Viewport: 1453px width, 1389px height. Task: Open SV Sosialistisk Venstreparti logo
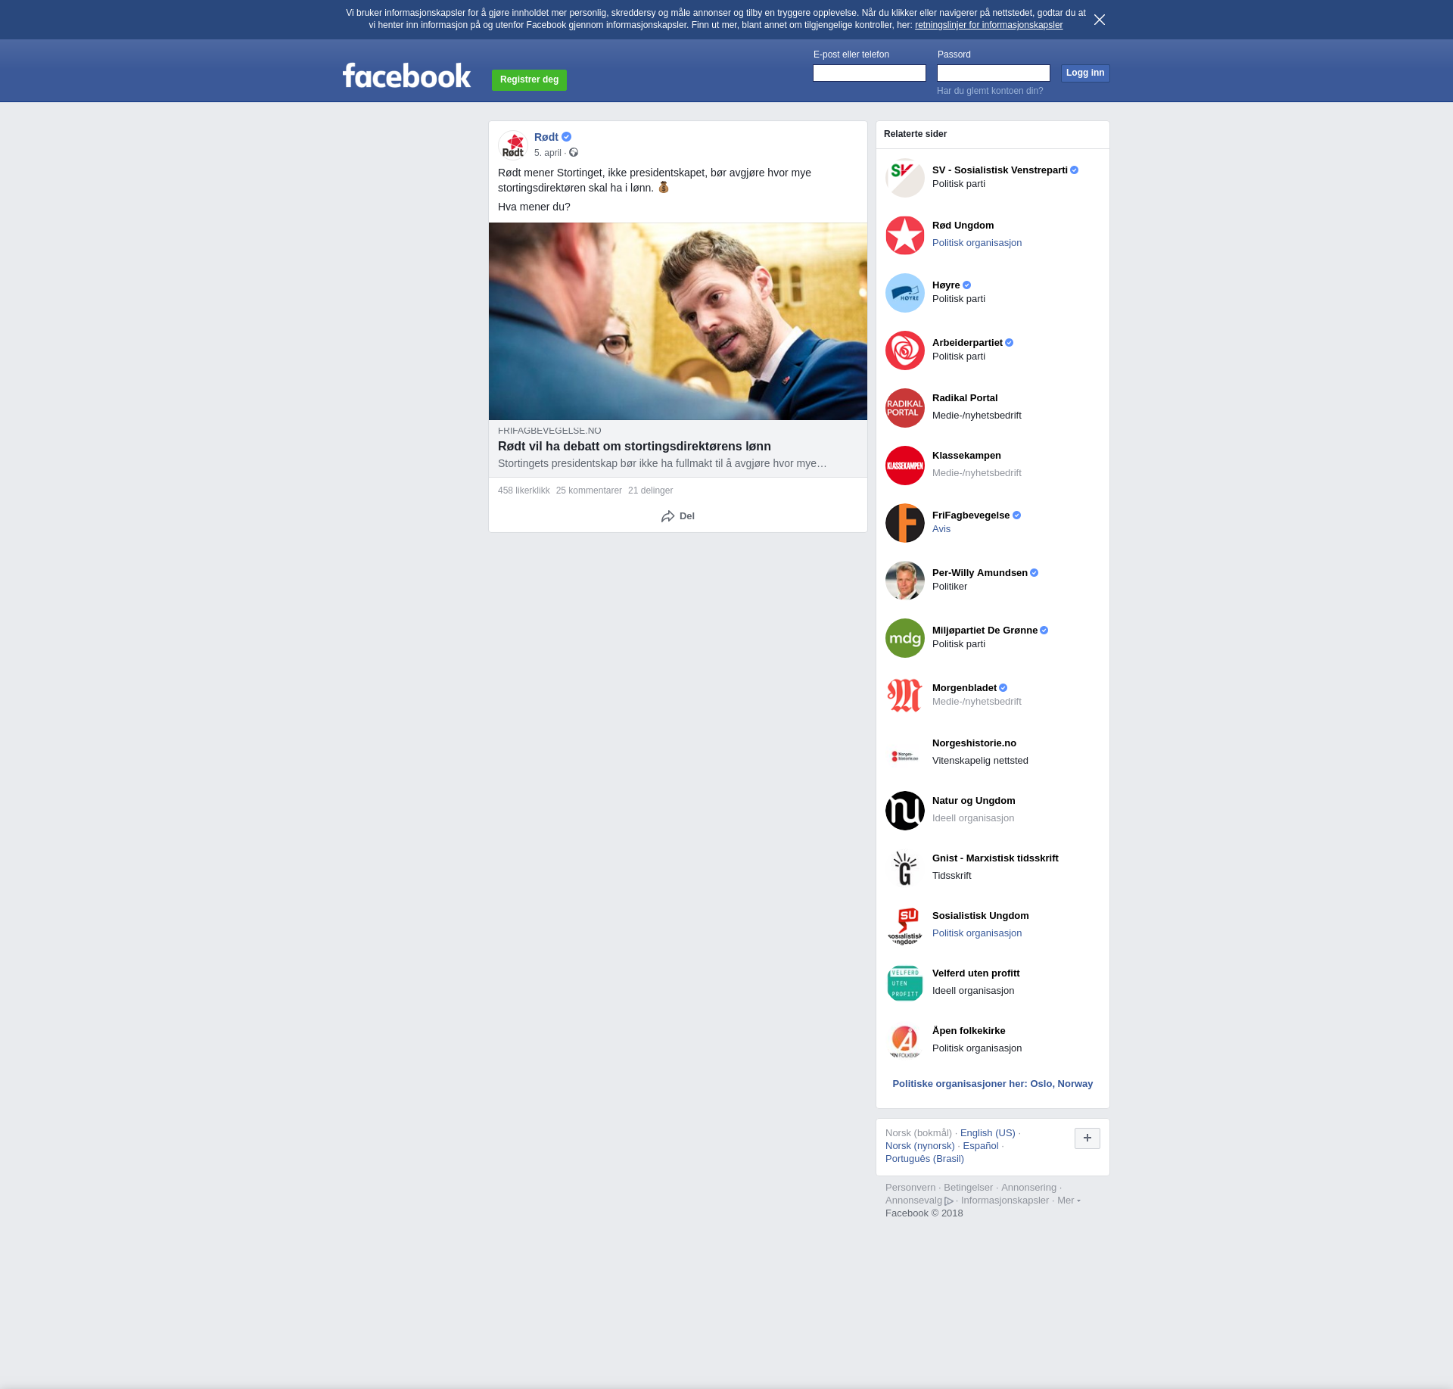[x=905, y=178]
